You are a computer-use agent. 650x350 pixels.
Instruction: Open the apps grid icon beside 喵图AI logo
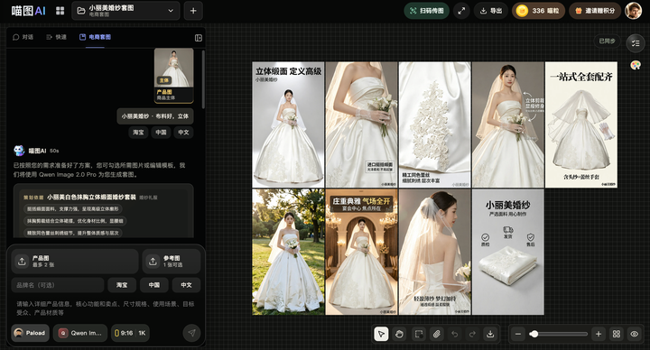click(x=60, y=11)
